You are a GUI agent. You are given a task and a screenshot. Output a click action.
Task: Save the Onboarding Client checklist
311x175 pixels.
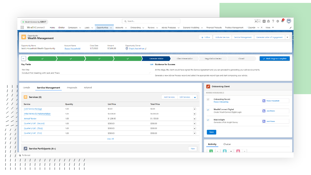tap(211, 132)
